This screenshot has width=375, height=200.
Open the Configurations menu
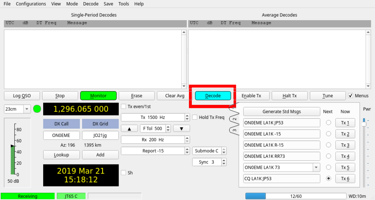point(31,4)
